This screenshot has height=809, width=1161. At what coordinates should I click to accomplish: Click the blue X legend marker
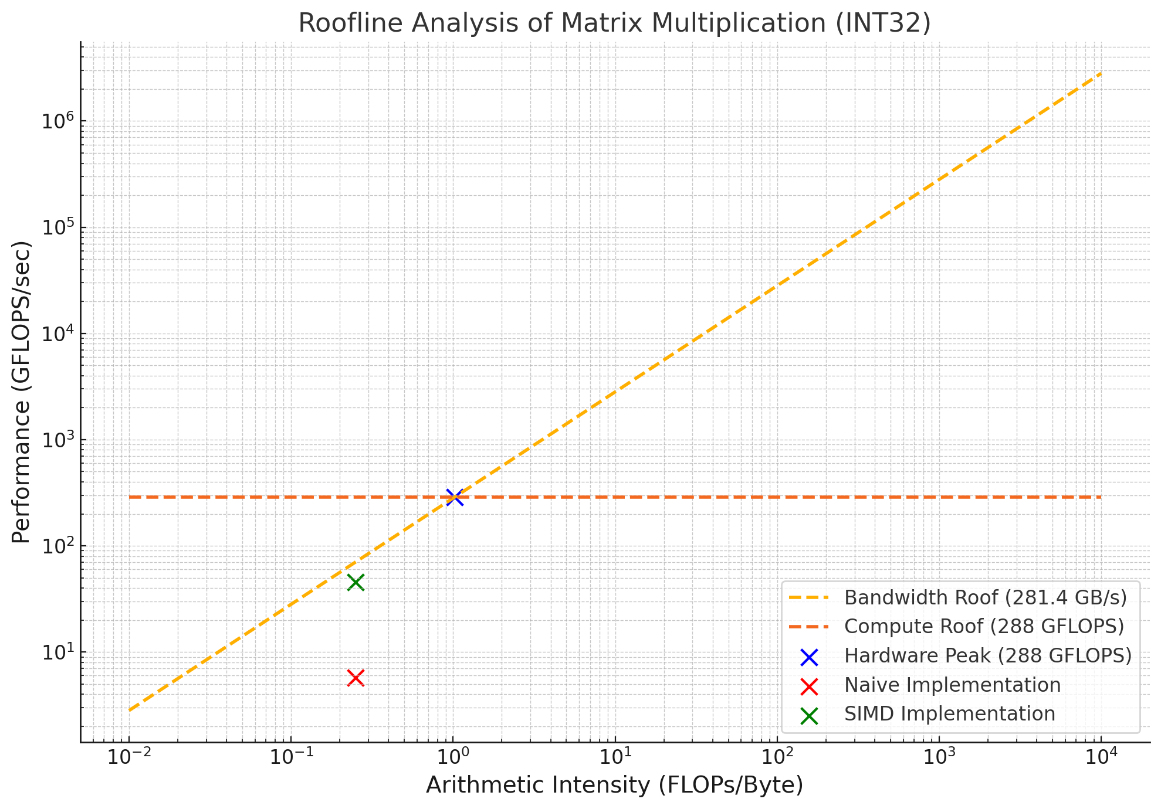pos(809,657)
